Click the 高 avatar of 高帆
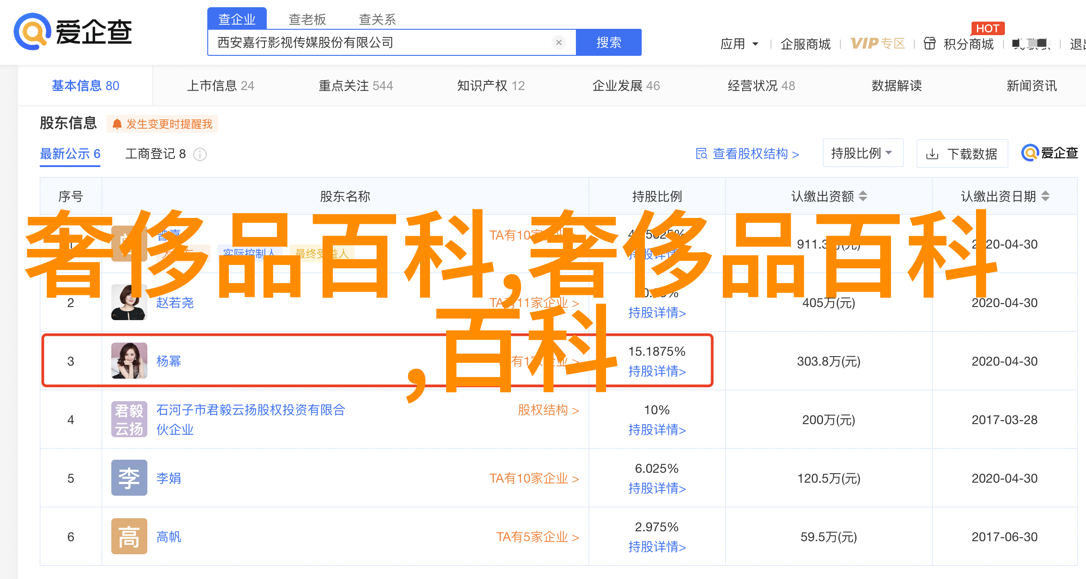1086x579 pixels. [x=129, y=536]
